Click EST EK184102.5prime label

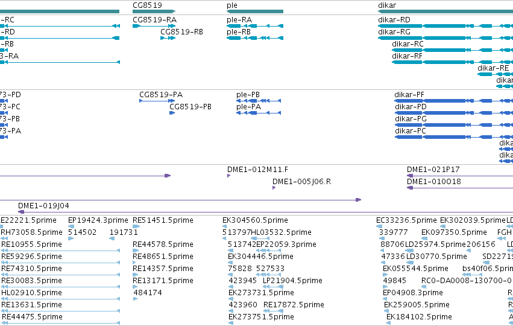[x=419, y=318]
